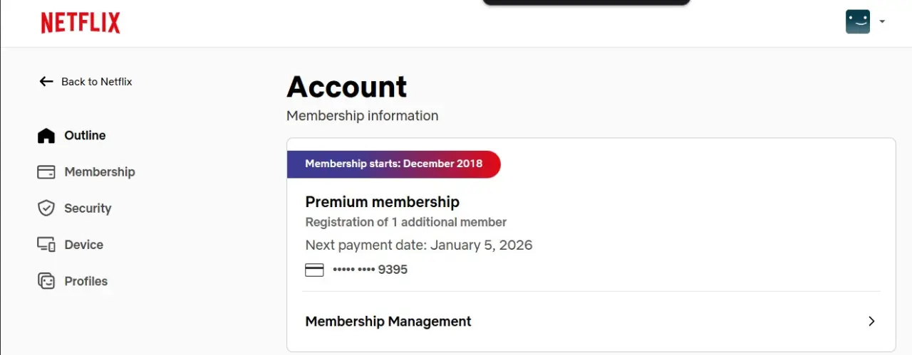Click the credit card icon beside 9395

(314, 270)
